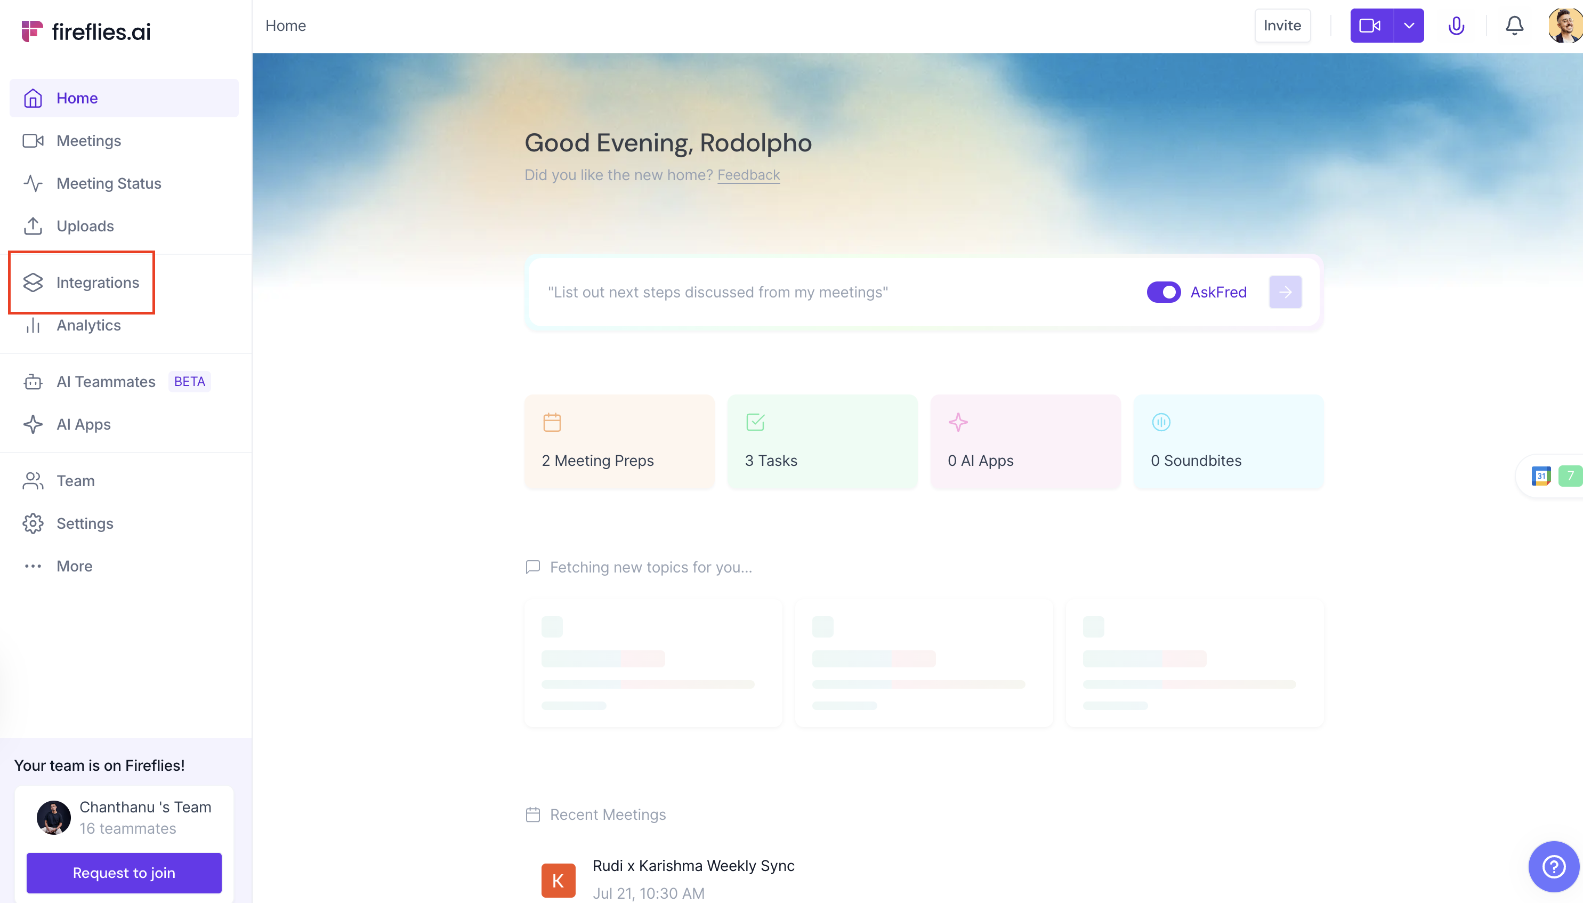
Task: Open the Feedback link
Action: pos(748,175)
